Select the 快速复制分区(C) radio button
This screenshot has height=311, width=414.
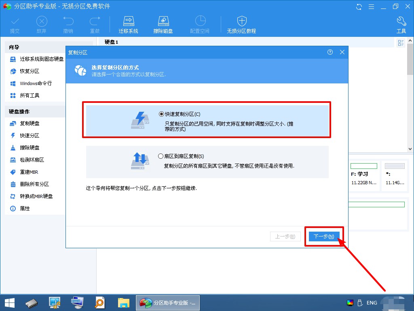[161, 114]
